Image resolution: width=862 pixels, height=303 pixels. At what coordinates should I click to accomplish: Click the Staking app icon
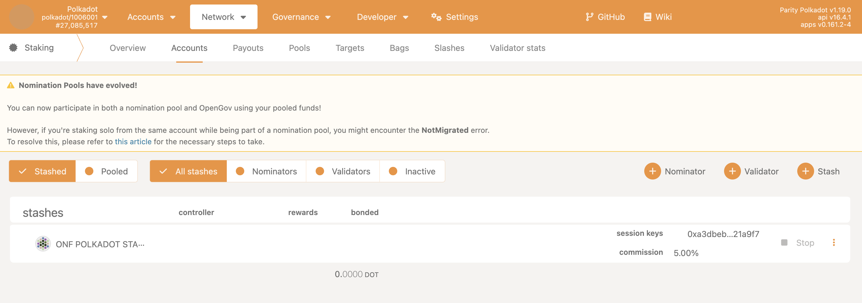pyautogui.click(x=13, y=48)
